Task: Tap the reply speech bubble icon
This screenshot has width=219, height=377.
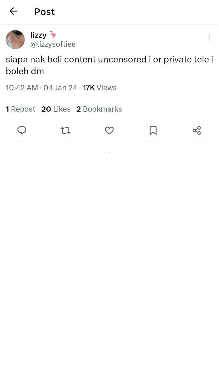Action: (x=22, y=130)
